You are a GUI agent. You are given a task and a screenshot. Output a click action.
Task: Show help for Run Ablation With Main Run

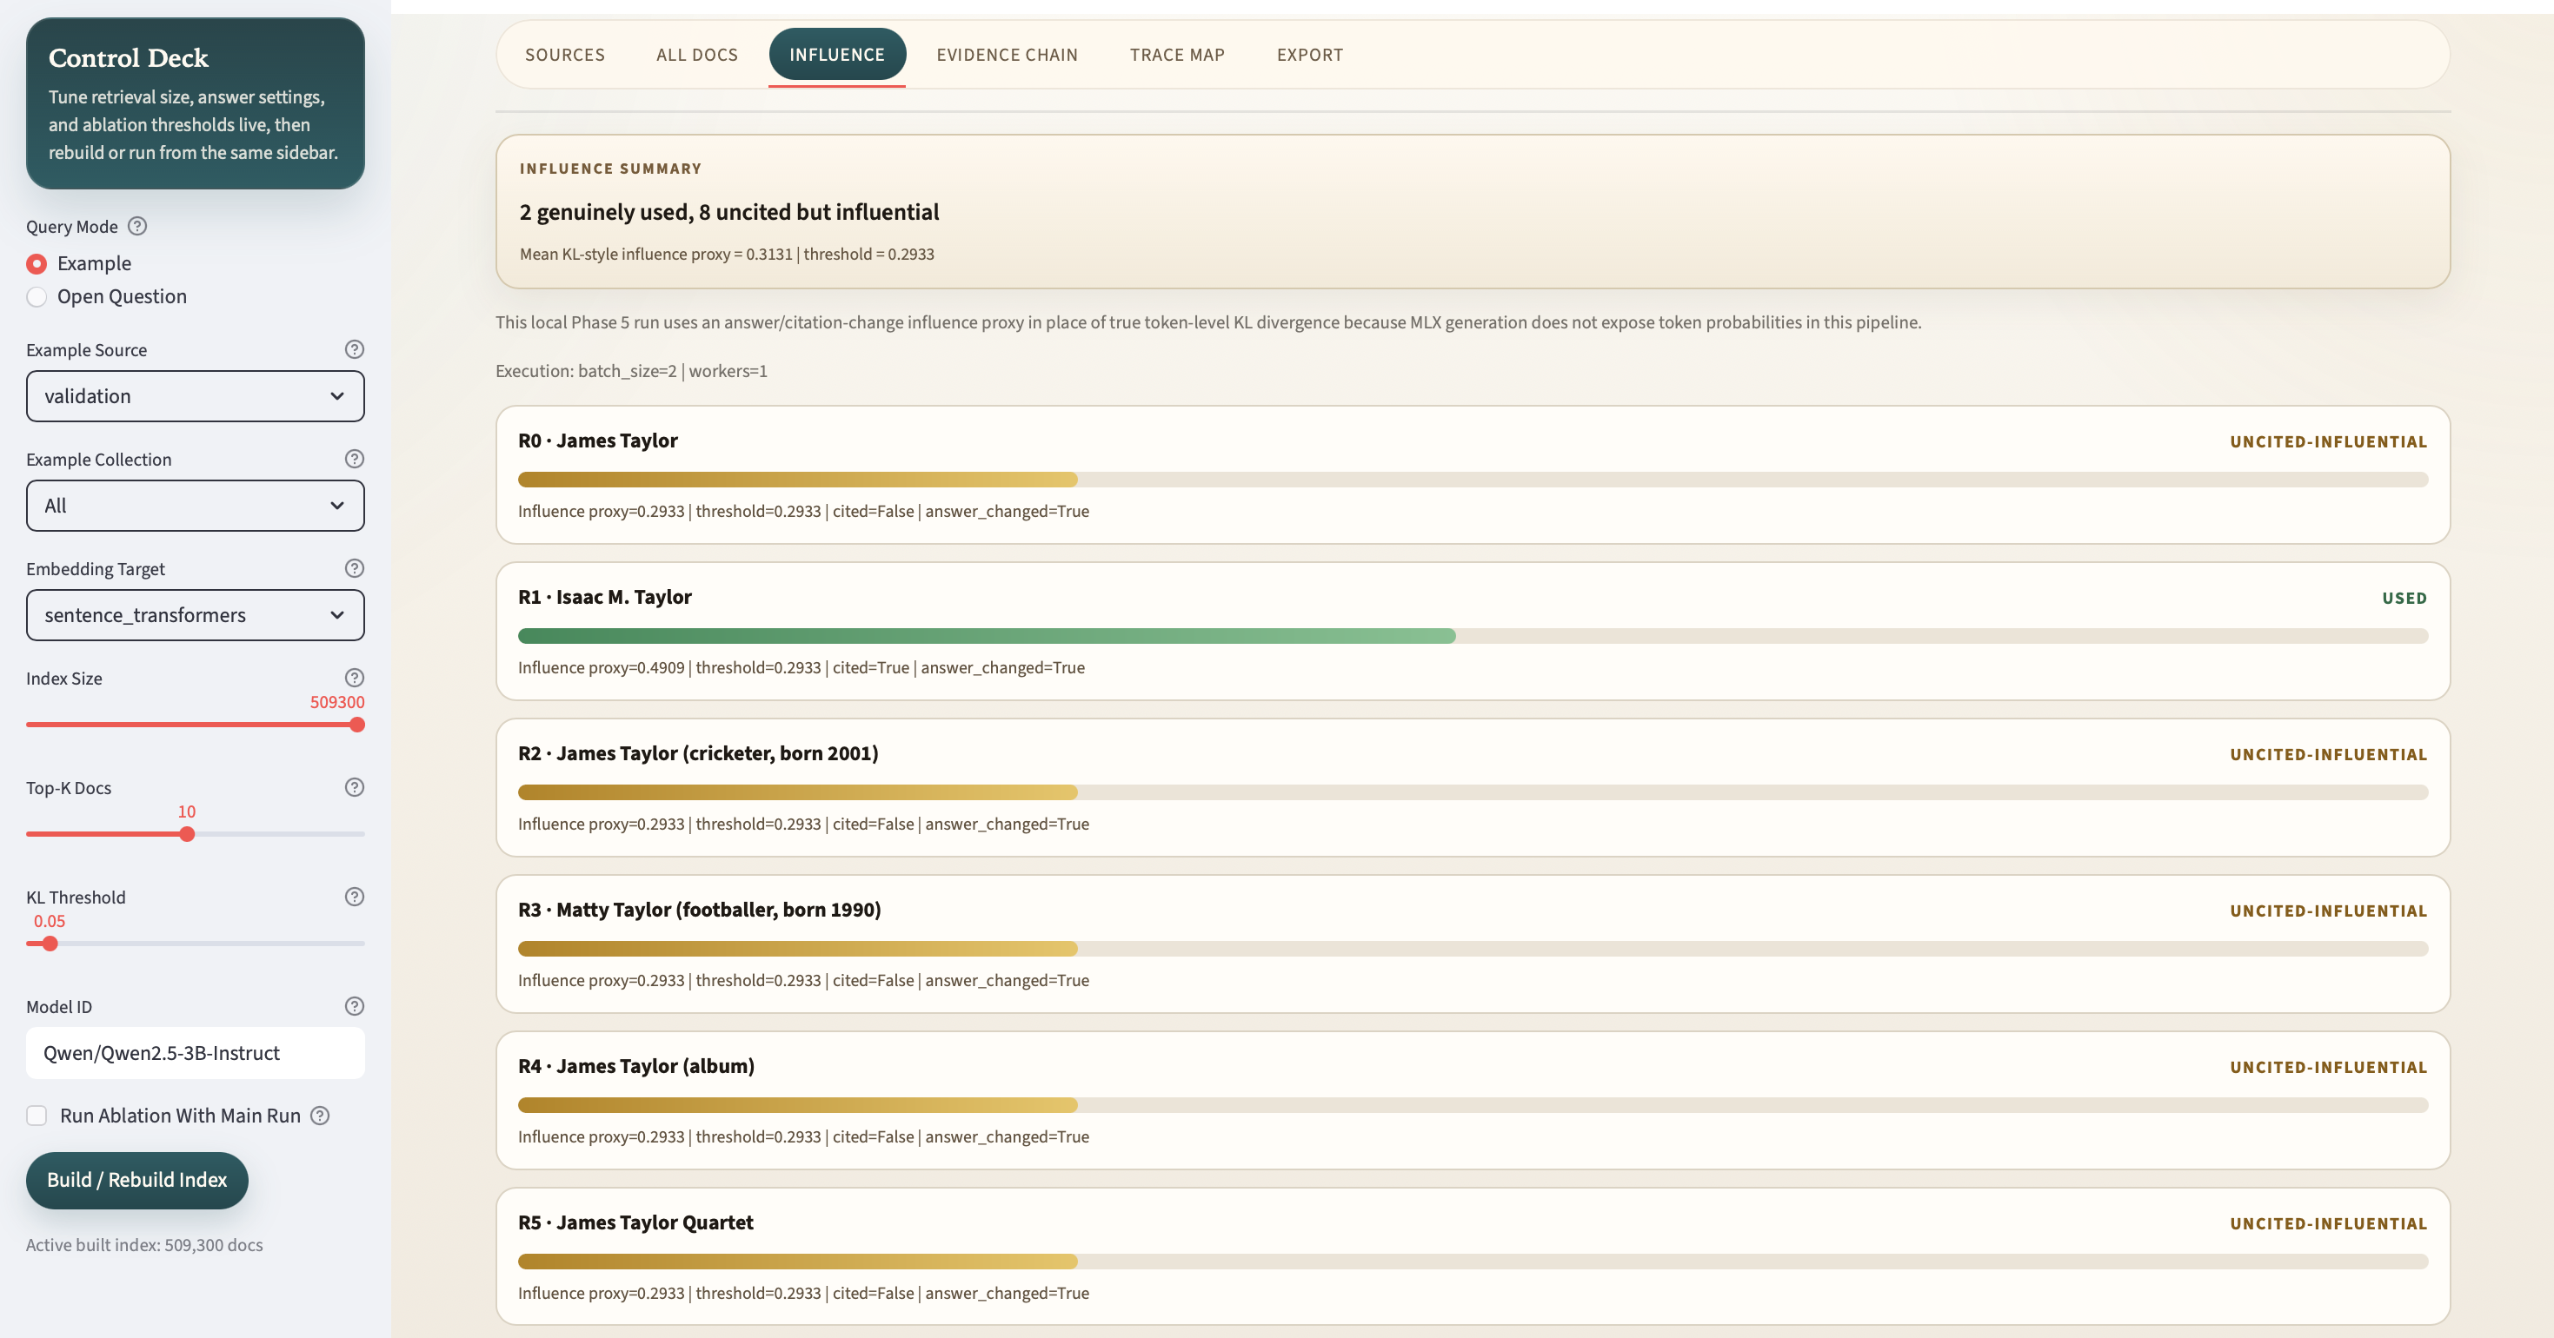319,1115
